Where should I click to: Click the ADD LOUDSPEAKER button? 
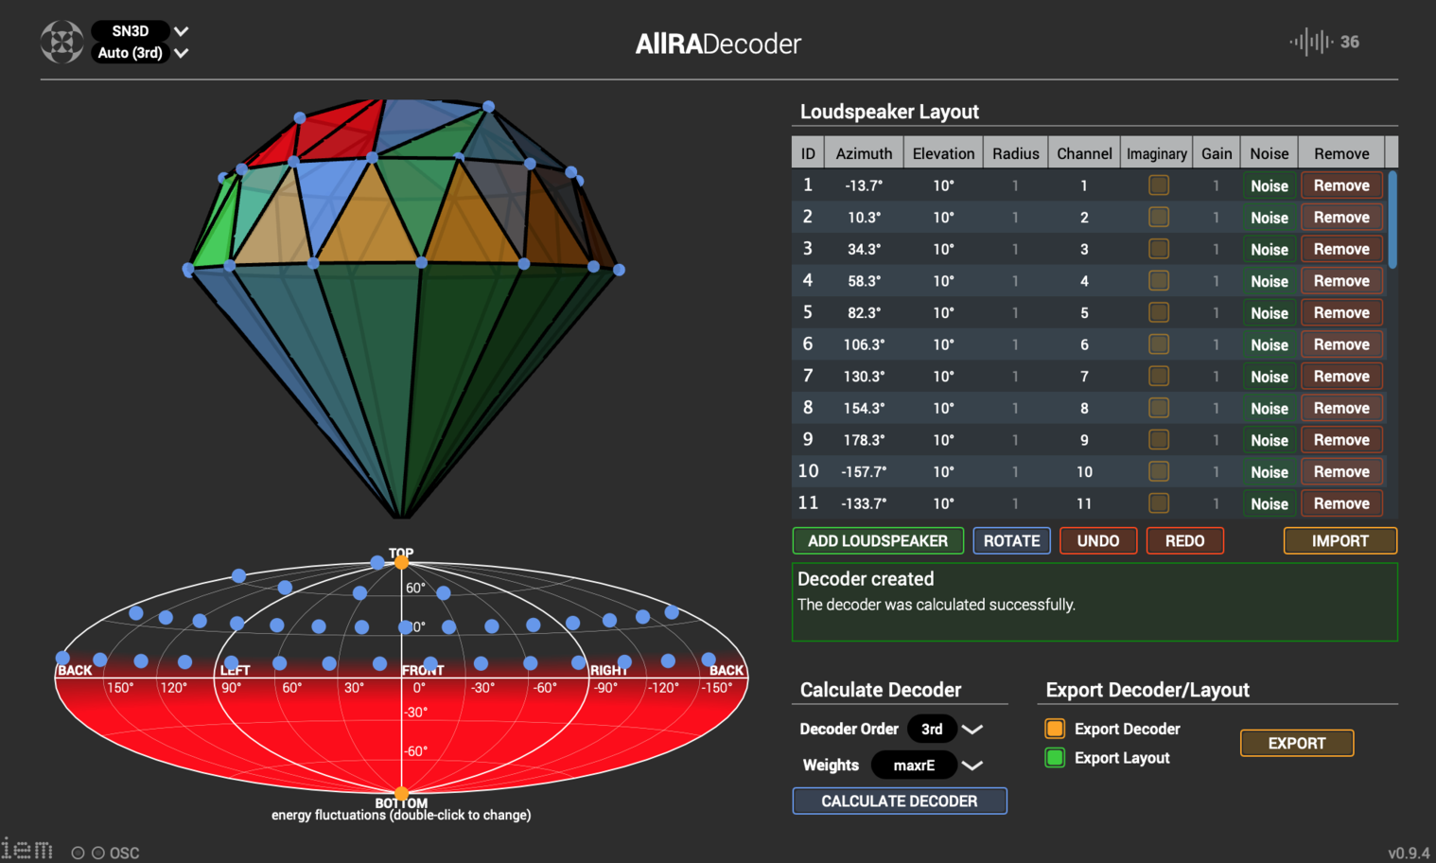pos(877,541)
